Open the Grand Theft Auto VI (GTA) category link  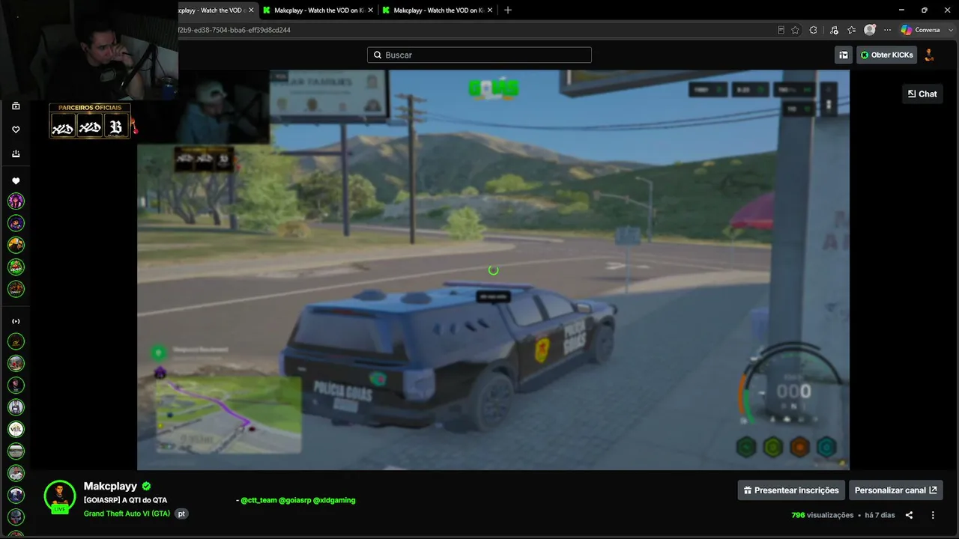[127, 514]
